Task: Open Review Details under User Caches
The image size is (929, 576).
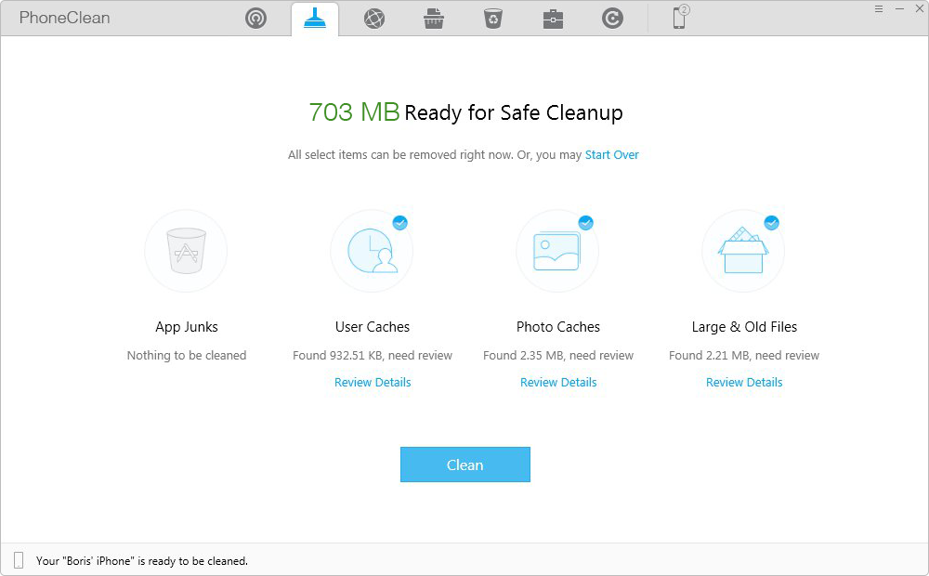Action: [x=373, y=382]
